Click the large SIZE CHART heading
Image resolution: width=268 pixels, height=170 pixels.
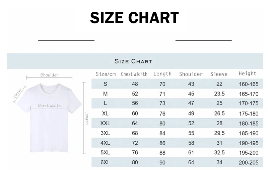coord(134,18)
